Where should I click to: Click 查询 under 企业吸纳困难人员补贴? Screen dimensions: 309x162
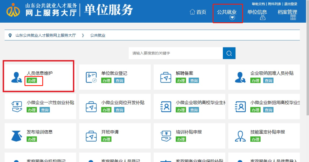coord(268,80)
